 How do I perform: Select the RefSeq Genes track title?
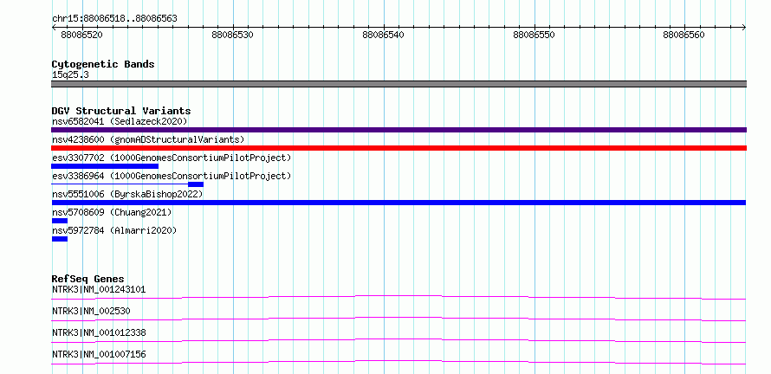88,279
